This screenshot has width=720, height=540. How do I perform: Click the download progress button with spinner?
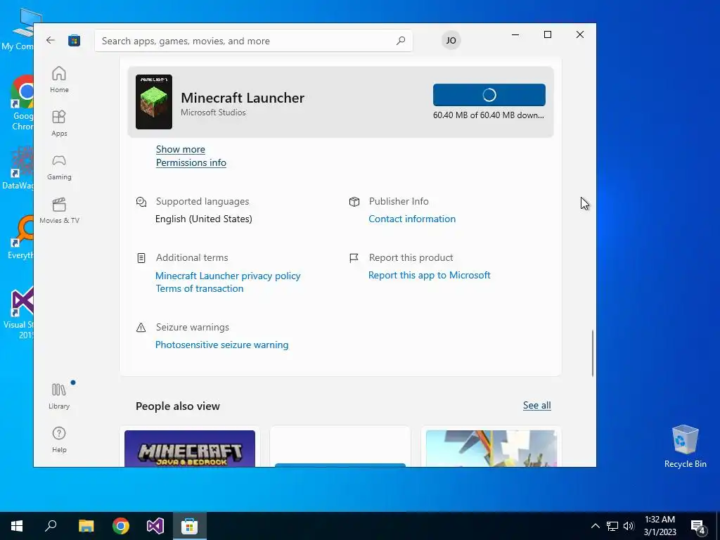(x=489, y=95)
